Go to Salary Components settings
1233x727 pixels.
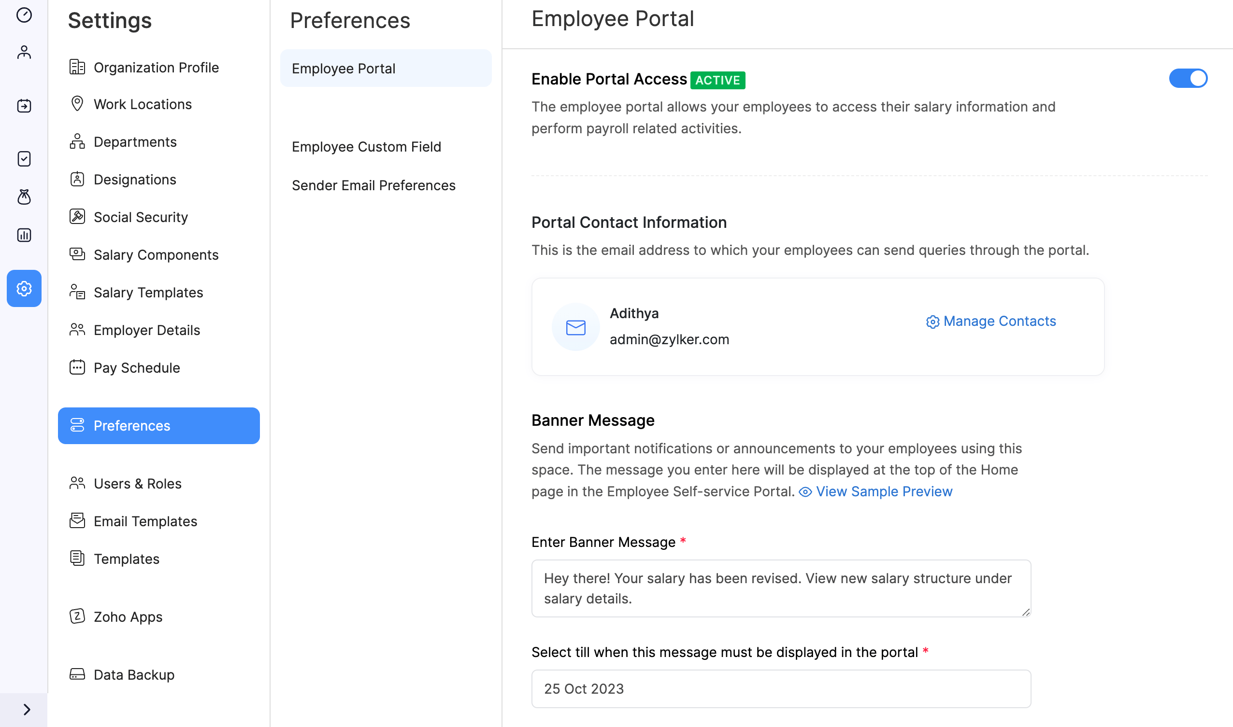156,255
